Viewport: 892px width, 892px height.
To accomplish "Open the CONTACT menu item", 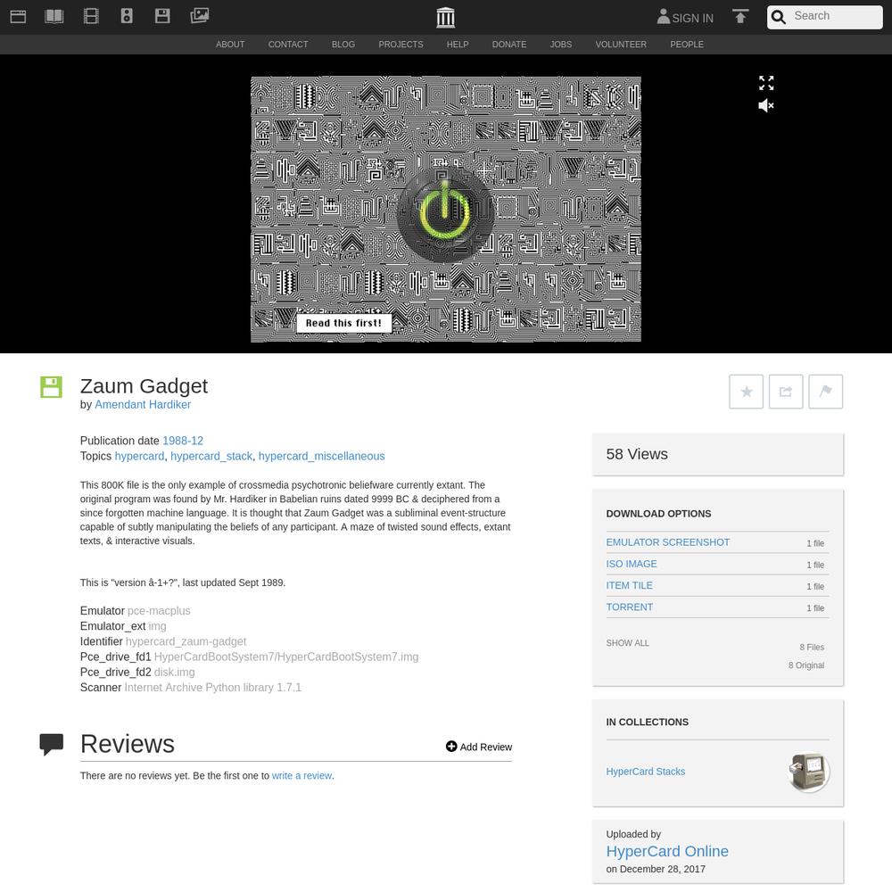I will tap(288, 45).
